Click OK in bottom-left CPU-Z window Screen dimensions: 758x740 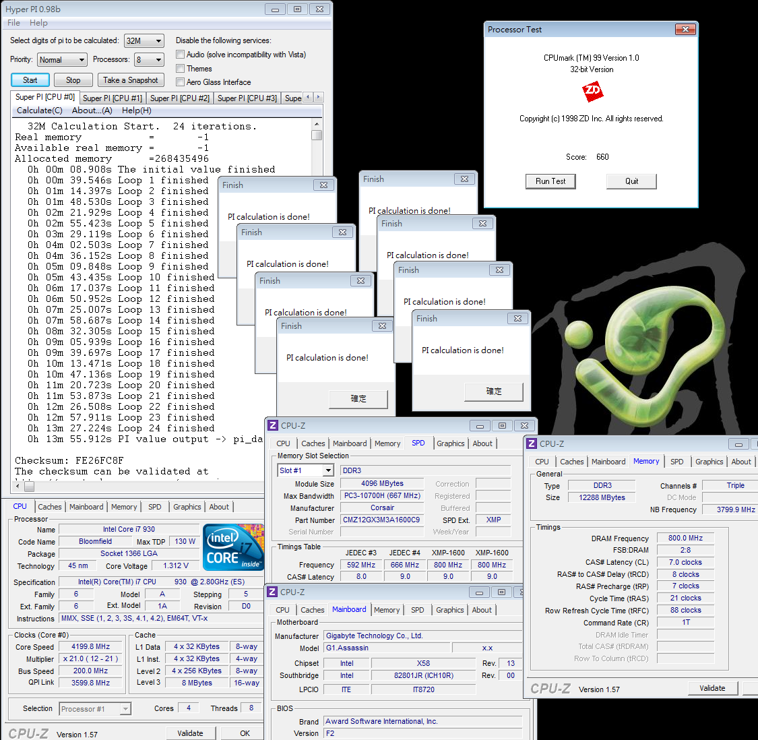[x=245, y=733]
